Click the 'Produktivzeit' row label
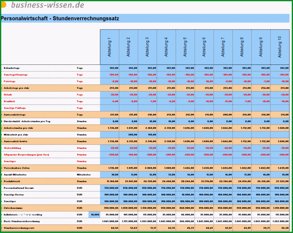This screenshot has width=293, height=233. (x=12, y=181)
